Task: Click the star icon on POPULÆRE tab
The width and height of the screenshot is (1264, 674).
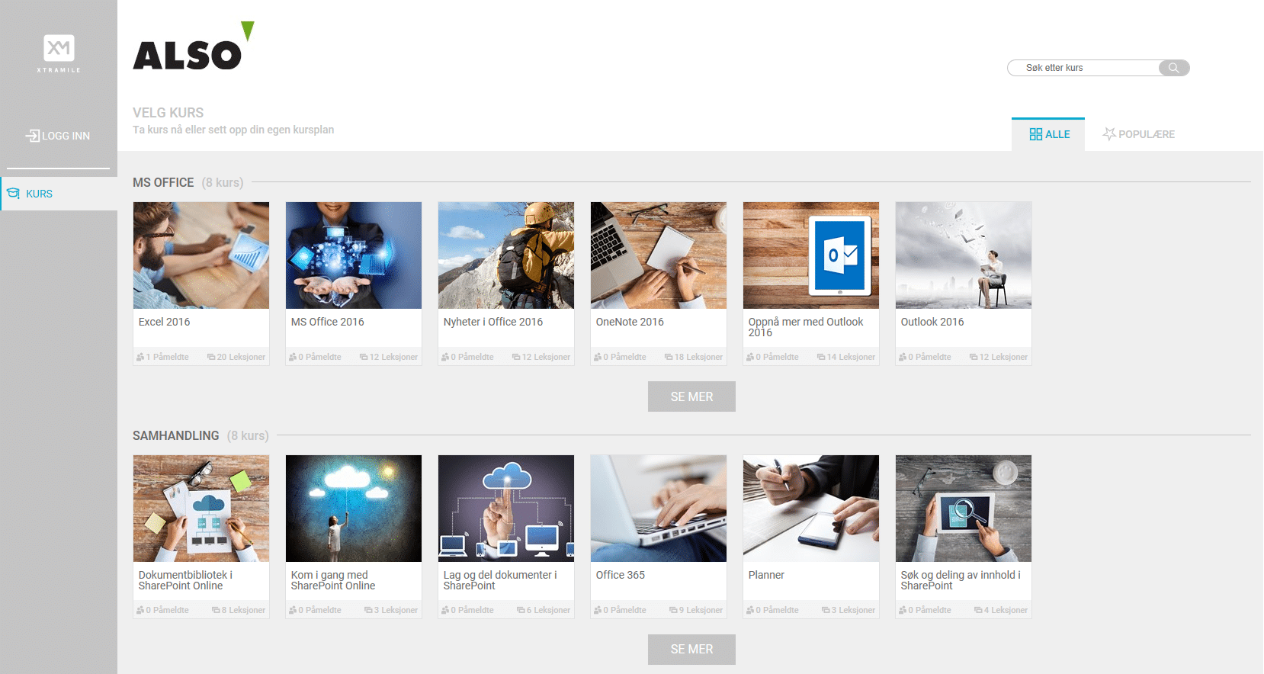Action: point(1109,134)
